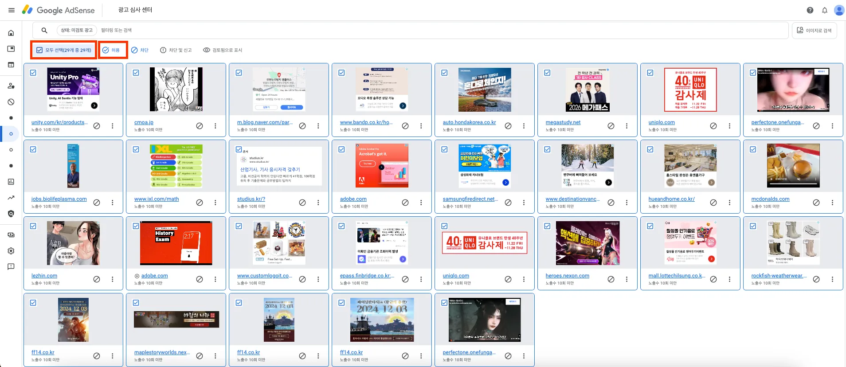Open more options for www.bandp.co.kr ad
Viewport: 846px width, 367px height.
coord(421,126)
